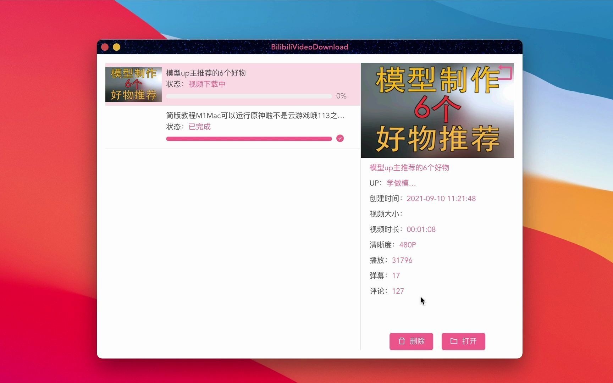Select the UP author link 学做模…
This screenshot has width=613, height=383.
401,183
